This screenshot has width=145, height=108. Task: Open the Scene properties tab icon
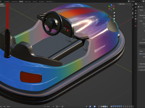[136, 19]
